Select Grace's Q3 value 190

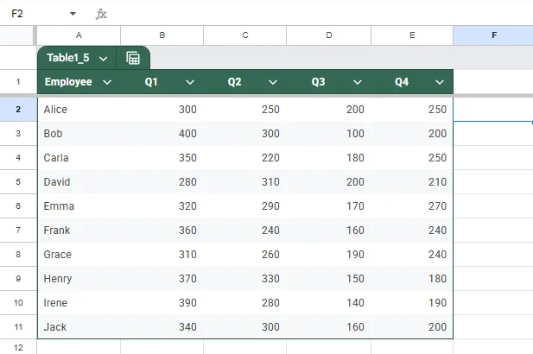tap(329, 254)
